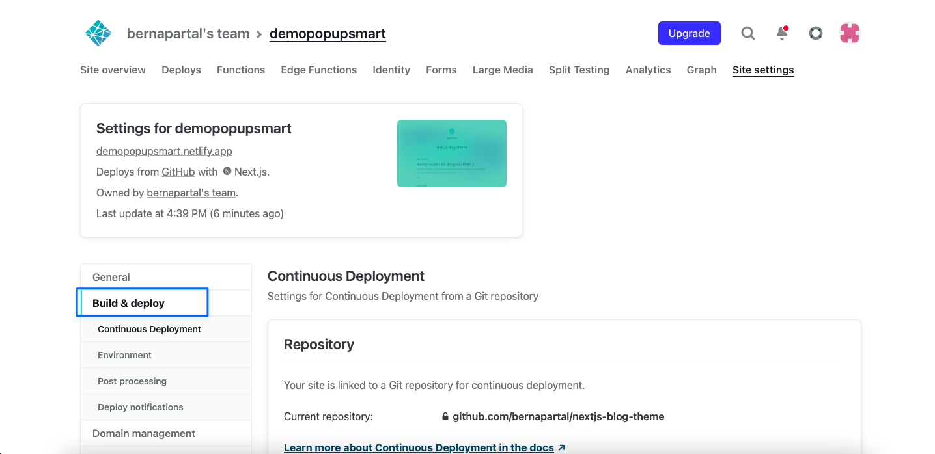The width and height of the screenshot is (935, 454).
Task: Open Environment sidebar item
Action: (166, 355)
